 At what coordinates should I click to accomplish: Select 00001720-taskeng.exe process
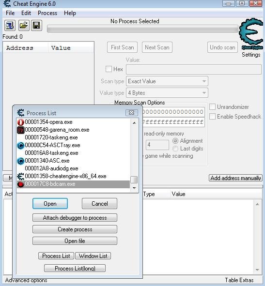[x=74, y=137]
